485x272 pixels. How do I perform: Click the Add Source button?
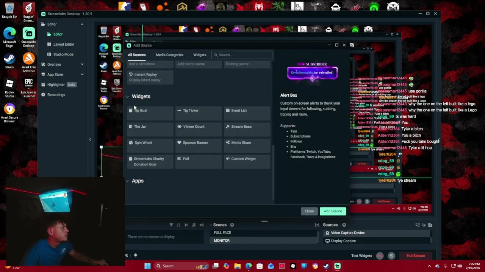click(x=333, y=211)
